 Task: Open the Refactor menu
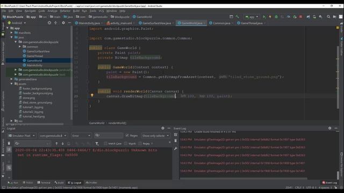click(65, 11)
